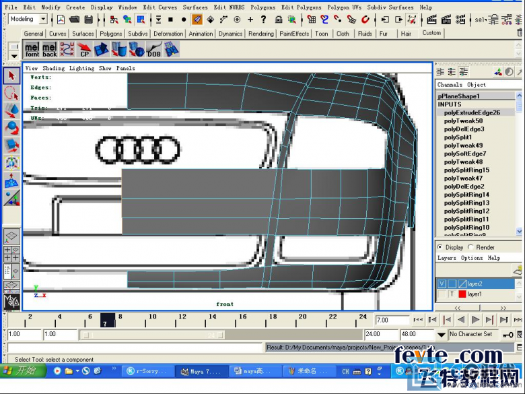Open the layer editor Layers menu
Screen dimensions: 525x394
(447, 258)
